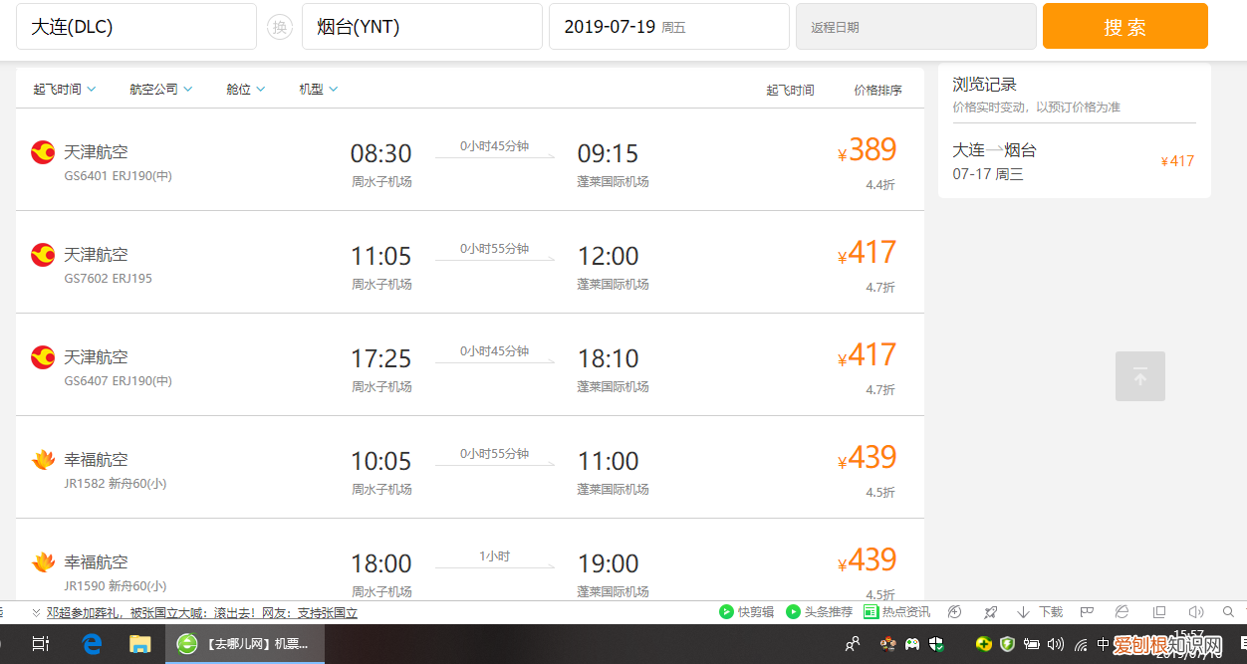Image resolution: width=1247 pixels, height=664 pixels.
Task: Click the ¥417 price in 浏览记录
Action: point(1177,161)
